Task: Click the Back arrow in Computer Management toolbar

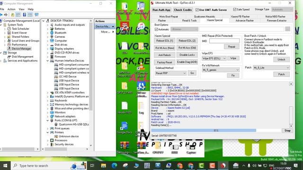Action: click(x=1, y=15)
